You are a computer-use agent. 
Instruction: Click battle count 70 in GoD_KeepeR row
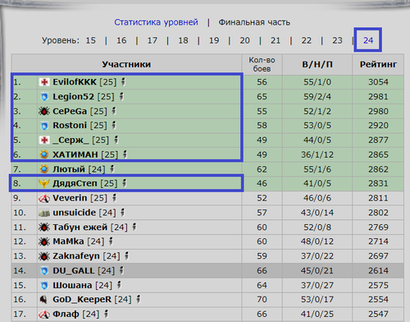262,300
